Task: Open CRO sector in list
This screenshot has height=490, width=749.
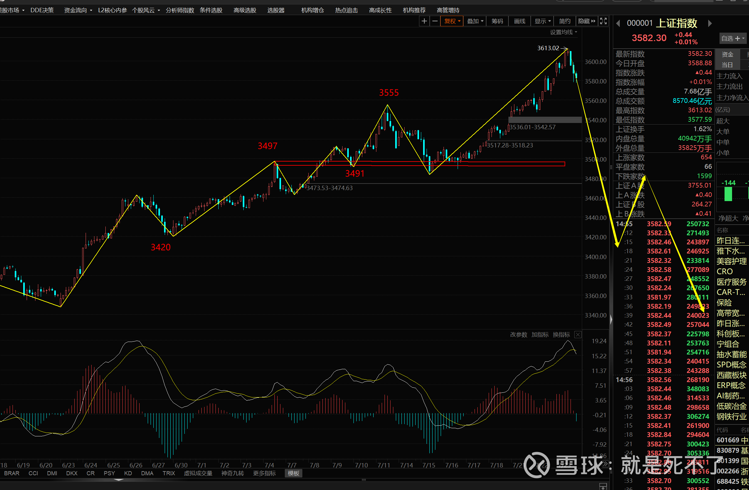Action: 725,271
